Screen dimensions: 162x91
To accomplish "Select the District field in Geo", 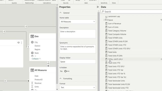I will click(37, 46).
